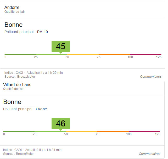Click the "Actualisé il y a 1 h 34 min" text
Viewport: 168px width, 159px height.
(43, 150)
